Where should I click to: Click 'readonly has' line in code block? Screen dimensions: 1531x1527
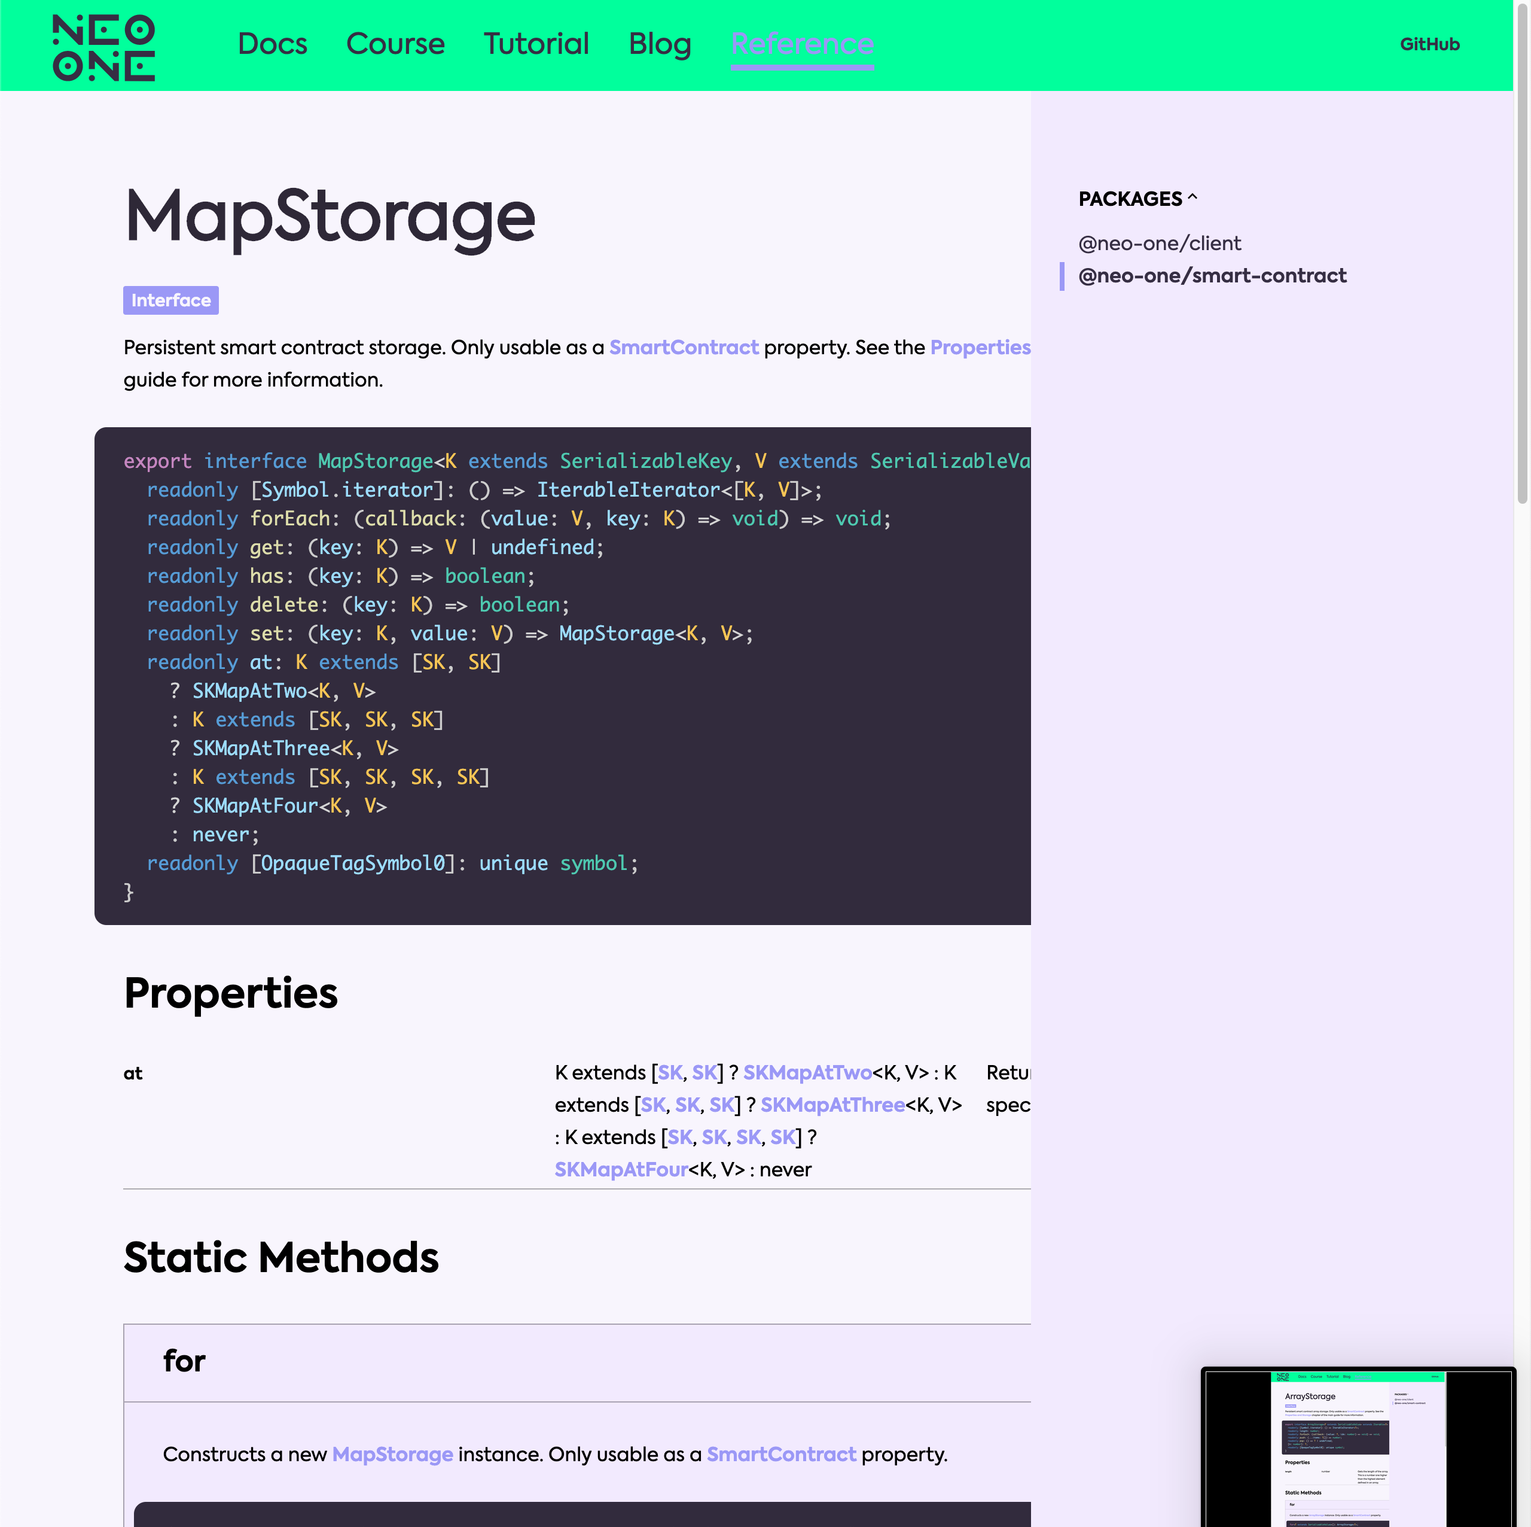tap(341, 576)
